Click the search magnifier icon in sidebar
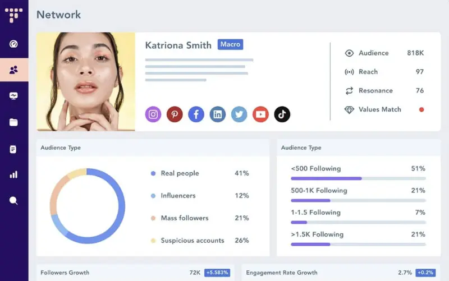 tap(14, 200)
